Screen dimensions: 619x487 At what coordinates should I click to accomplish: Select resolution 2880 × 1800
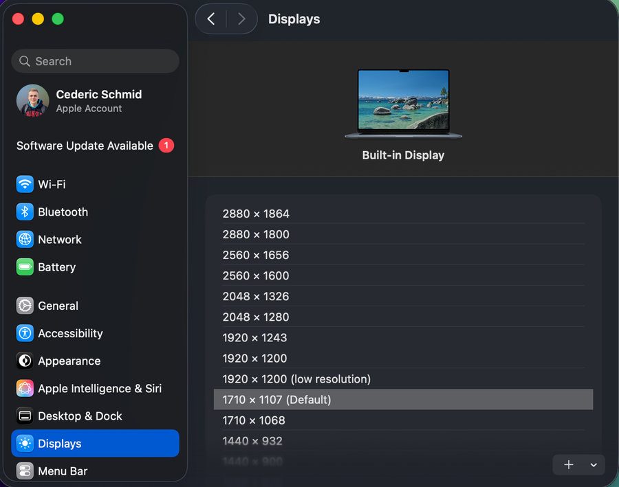pos(403,234)
